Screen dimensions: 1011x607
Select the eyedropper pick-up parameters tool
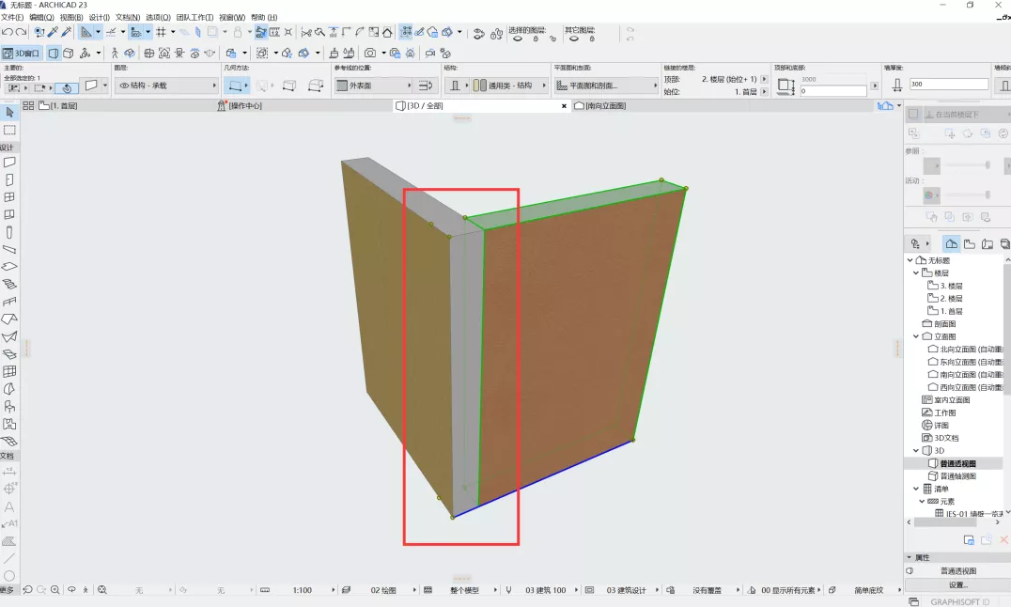54,32
